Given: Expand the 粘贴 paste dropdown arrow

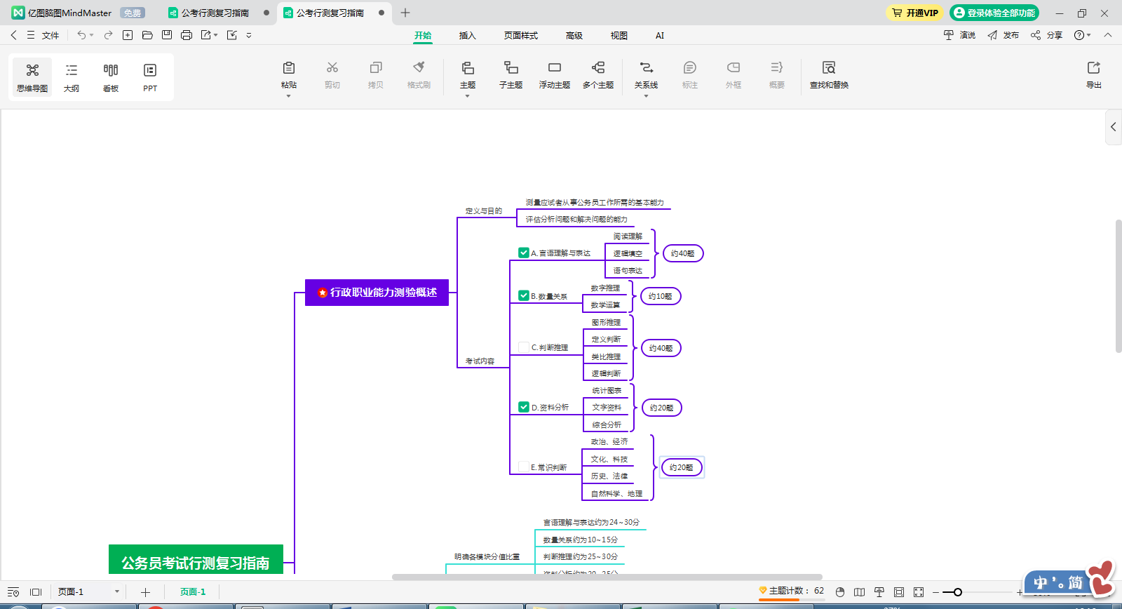Looking at the screenshot, I should (x=288, y=96).
